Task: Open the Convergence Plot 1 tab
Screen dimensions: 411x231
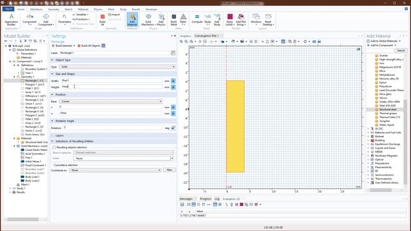Action: pos(207,36)
